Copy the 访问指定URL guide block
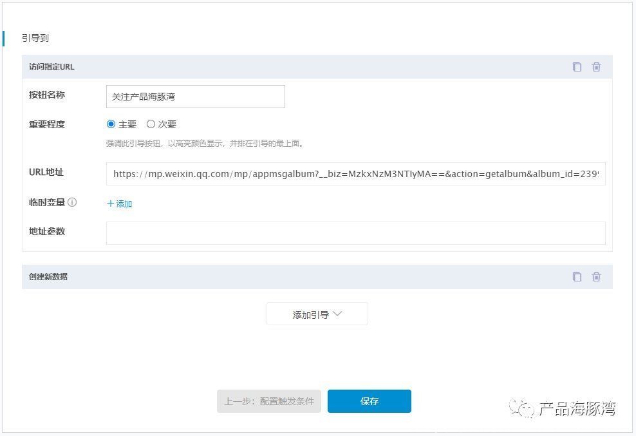 coord(577,67)
